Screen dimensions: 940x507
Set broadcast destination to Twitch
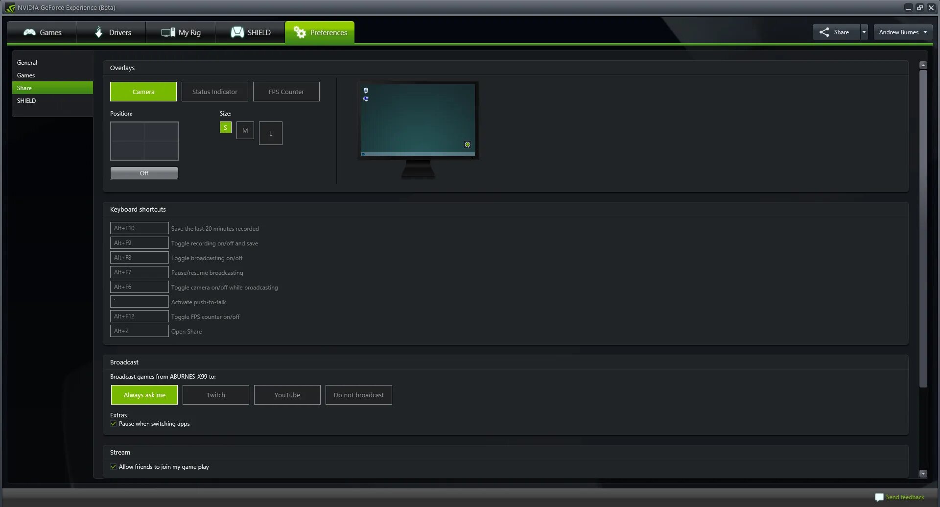point(216,395)
